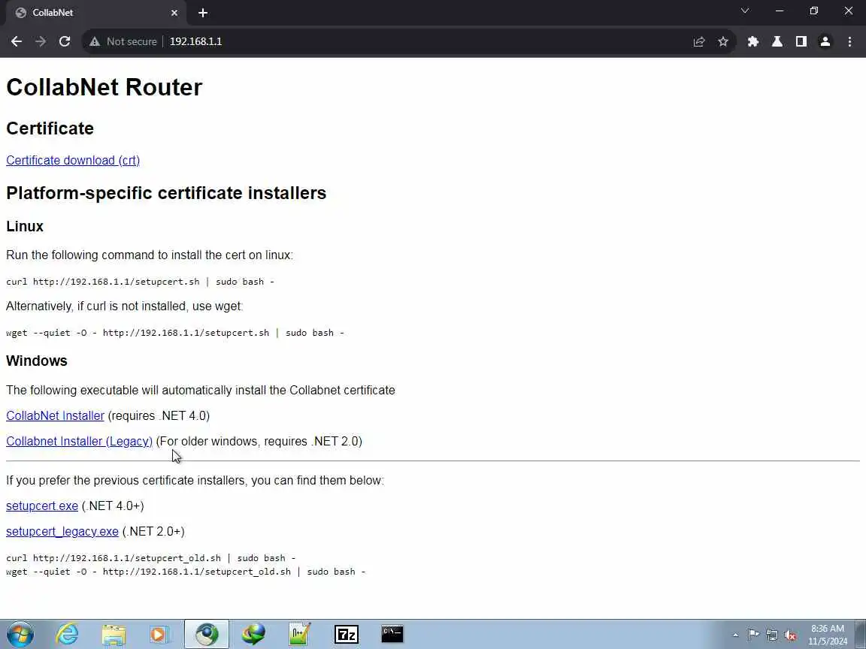
Task: Close the CollabNet tab
Action: [174, 13]
